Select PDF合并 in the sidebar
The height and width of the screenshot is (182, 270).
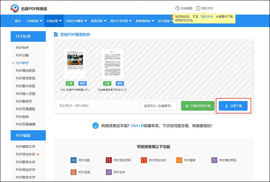coord(22,48)
